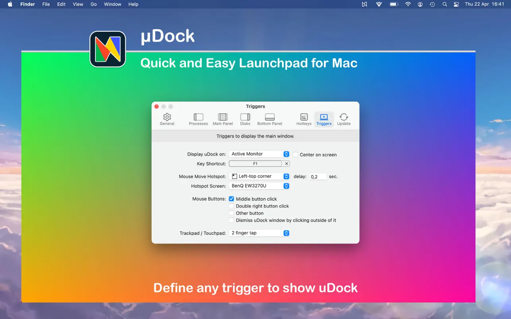The image size is (511, 319).
Task: Switch to the Processes pane
Action: coord(198,119)
